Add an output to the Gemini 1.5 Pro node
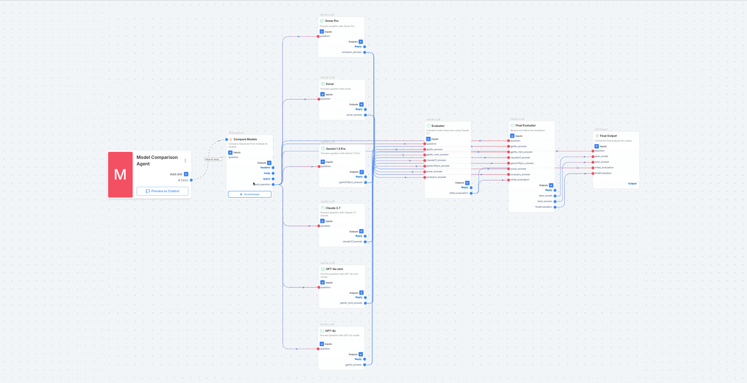This screenshot has width=747, height=383. coord(362,172)
